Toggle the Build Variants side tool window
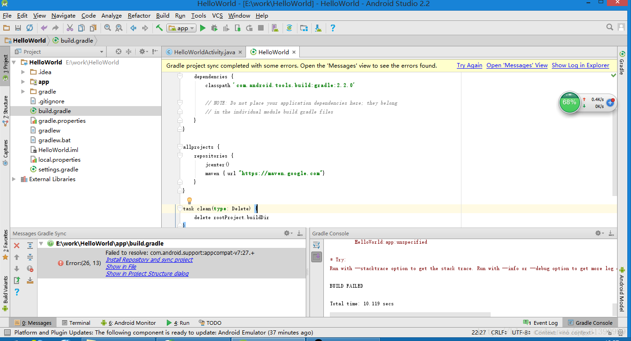 [5, 294]
